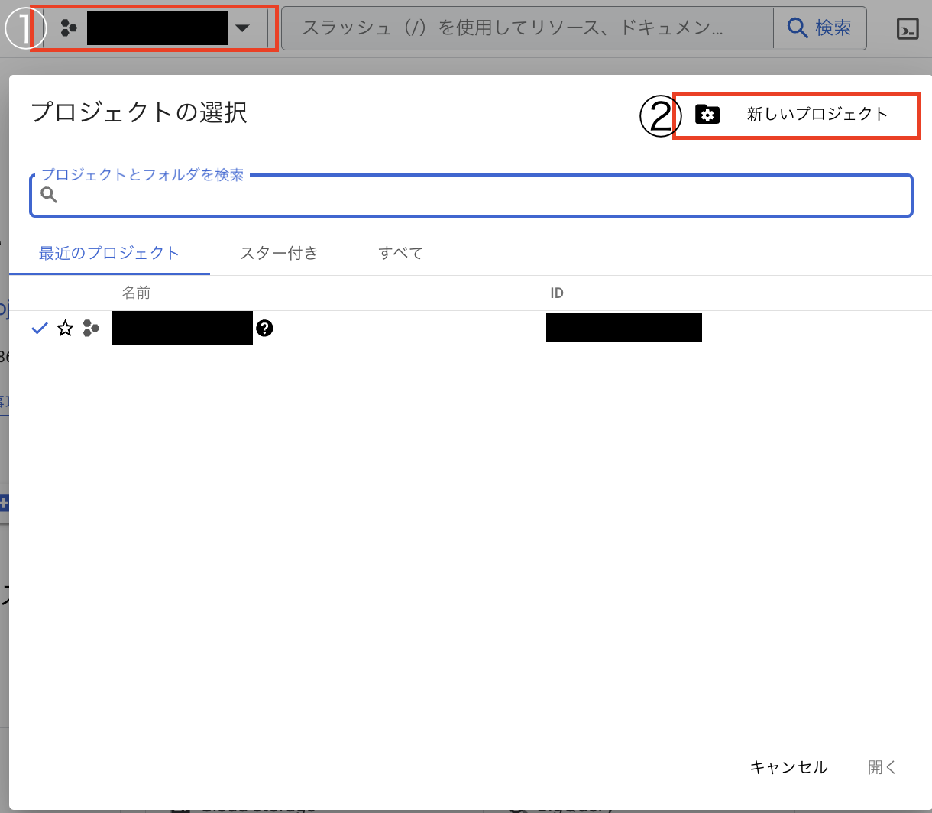The width and height of the screenshot is (932, 813).
Task: Open Cloud Shell terminal icon
Action: click(907, 28)
